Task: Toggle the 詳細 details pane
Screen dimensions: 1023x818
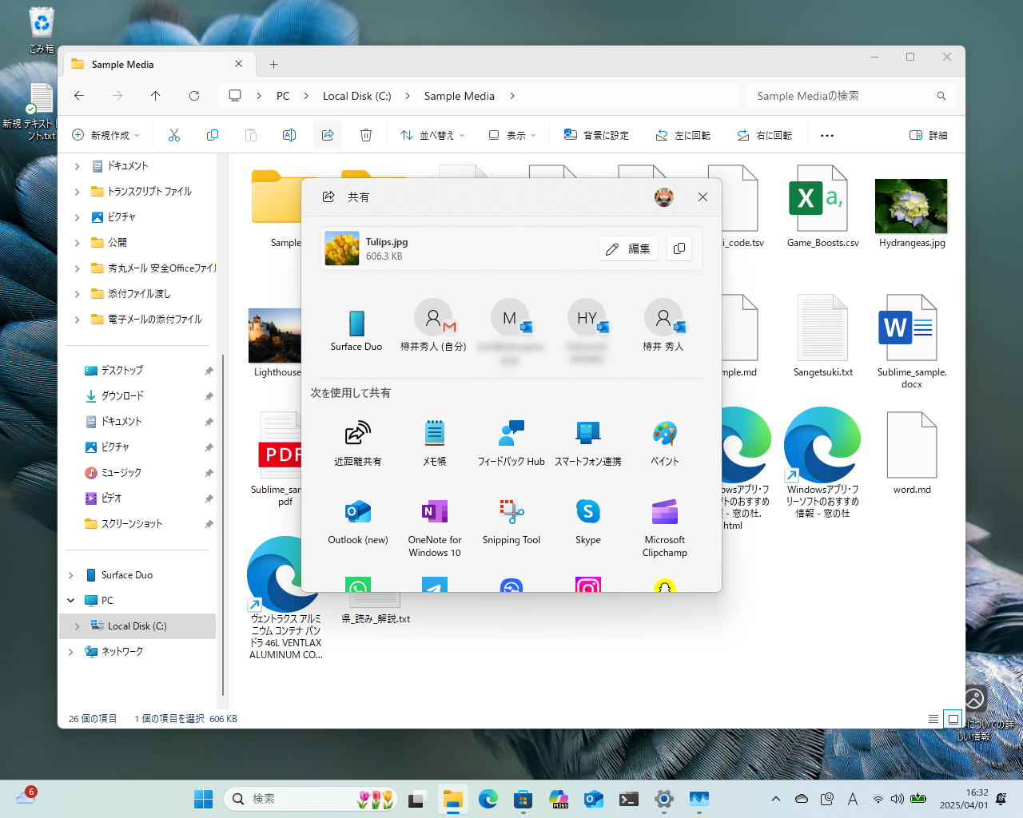Action: (x=927, y=135)
